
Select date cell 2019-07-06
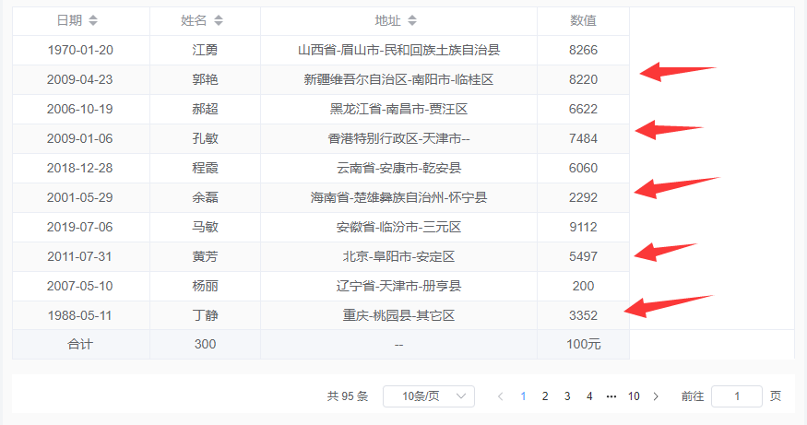(79, 227)
